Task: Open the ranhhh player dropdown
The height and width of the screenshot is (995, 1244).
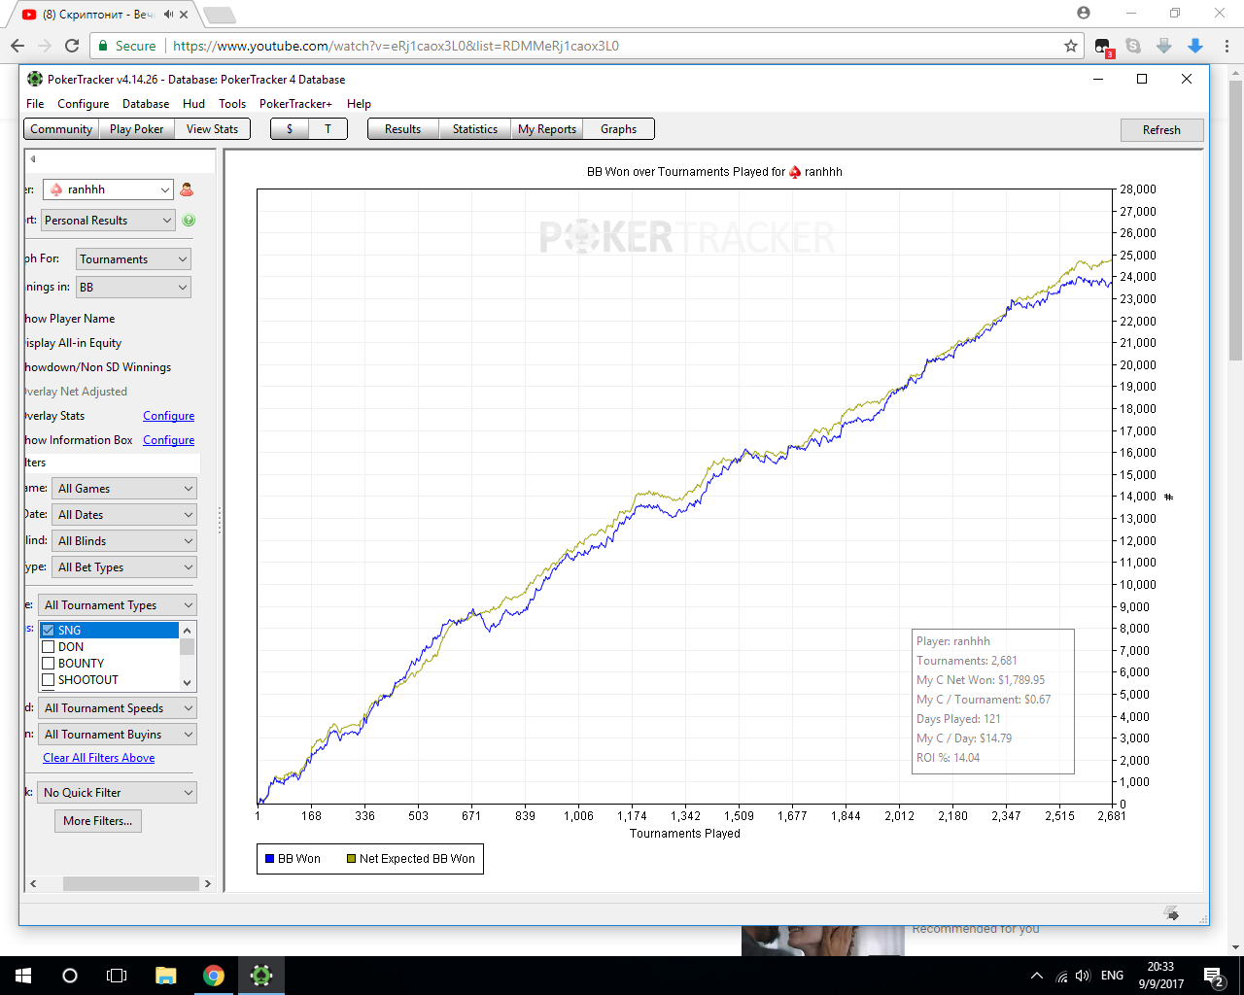Action: [108, 189]
